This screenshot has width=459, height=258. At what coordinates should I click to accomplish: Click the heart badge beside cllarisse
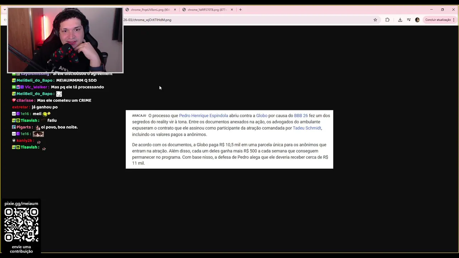coord(14,100)
